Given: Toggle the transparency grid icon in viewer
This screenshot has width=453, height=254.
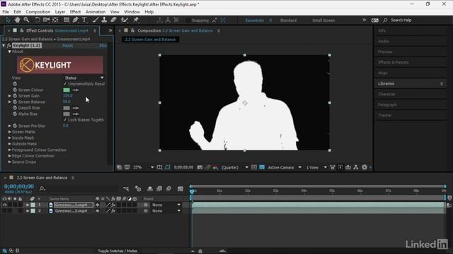Looking at the screenshot, I should click(262, 167).
